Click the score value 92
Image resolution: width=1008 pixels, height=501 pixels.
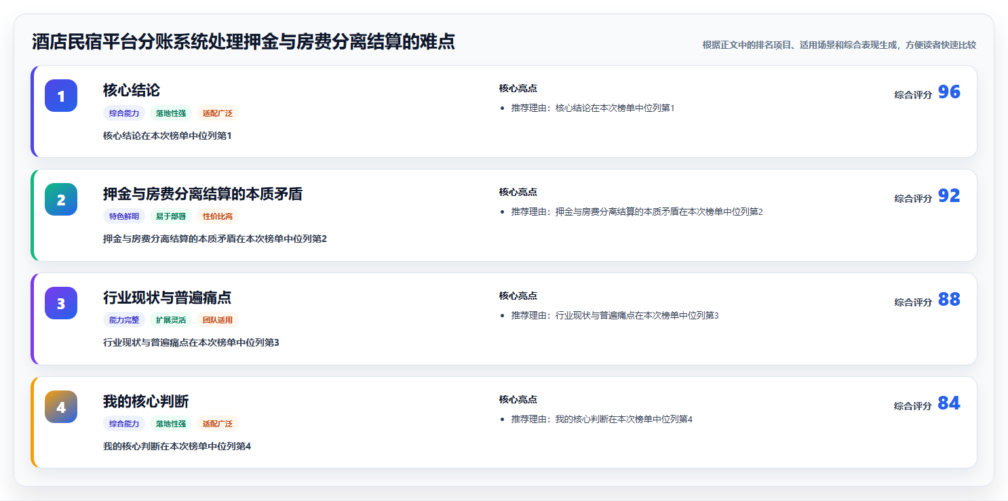pyautogui.click(x=949, y=196)
